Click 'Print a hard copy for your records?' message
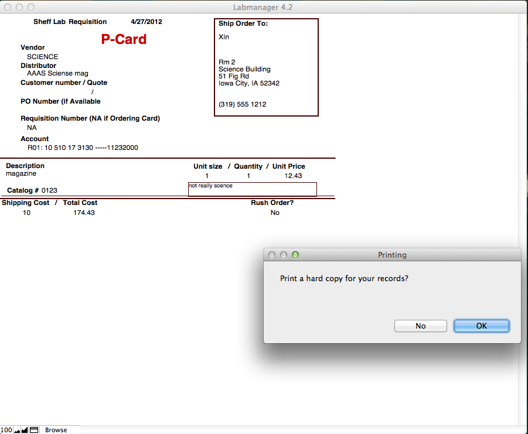528x434 pixels. [x=344, y=279]
